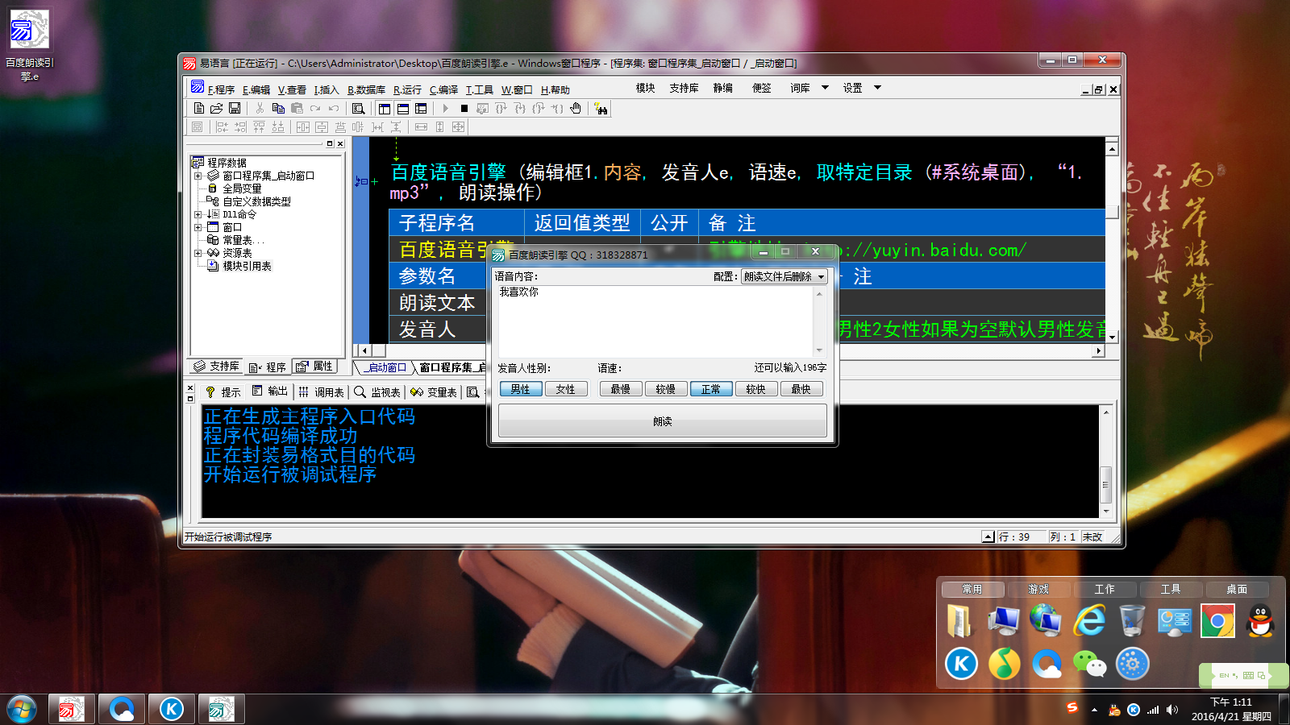Click the WeChat icon in dock
This screenshot has width=1290, height=725.
pos(1089,664)
